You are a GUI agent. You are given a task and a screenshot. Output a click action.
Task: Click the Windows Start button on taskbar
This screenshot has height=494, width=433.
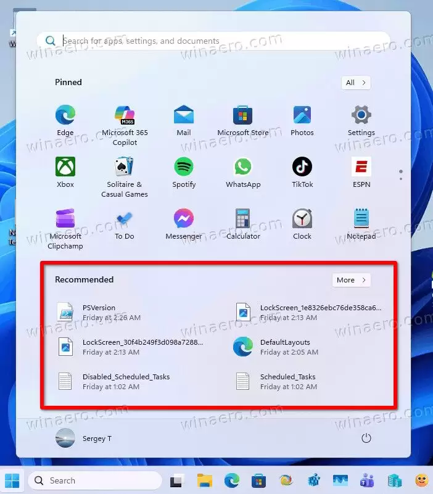(x=12, y=480)
